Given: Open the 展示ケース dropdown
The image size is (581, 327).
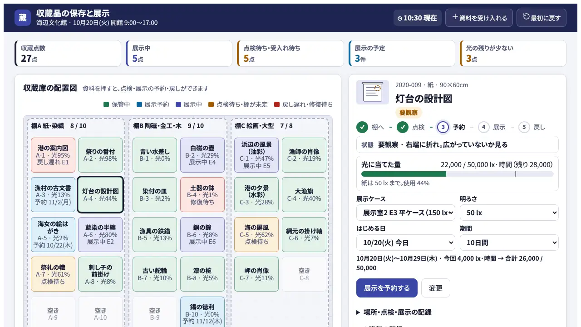Looking at the screenshot, I should click(x=406, y=213).
